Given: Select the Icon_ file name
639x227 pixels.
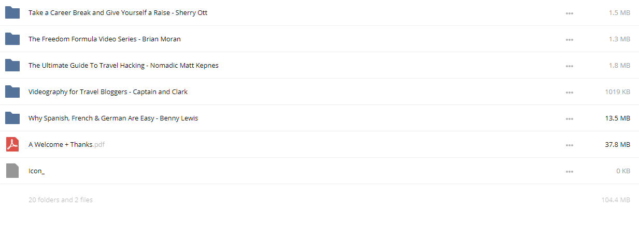Looking at the screenshot, I should [x=36, y=171].
